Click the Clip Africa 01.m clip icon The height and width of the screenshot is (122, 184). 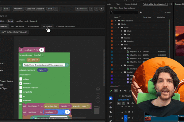(x=128, y=52)
